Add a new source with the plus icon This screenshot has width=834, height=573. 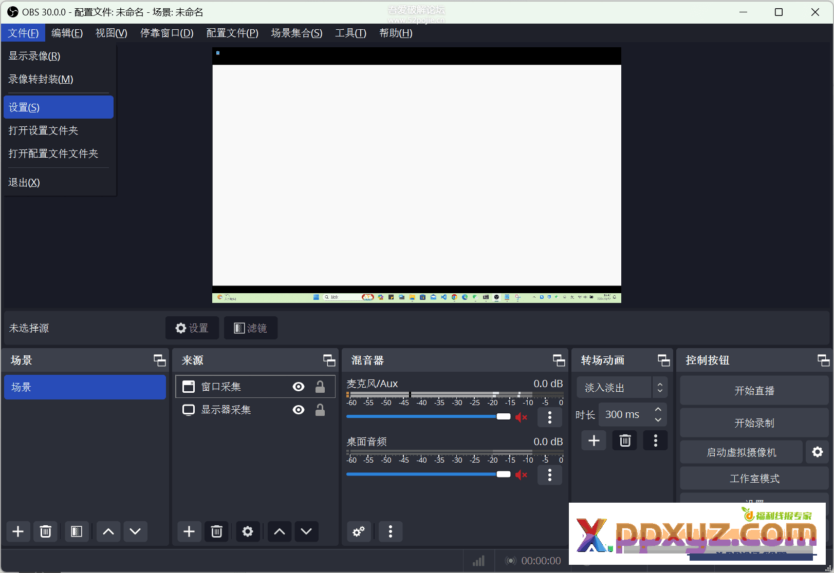[x=189, y=531]
